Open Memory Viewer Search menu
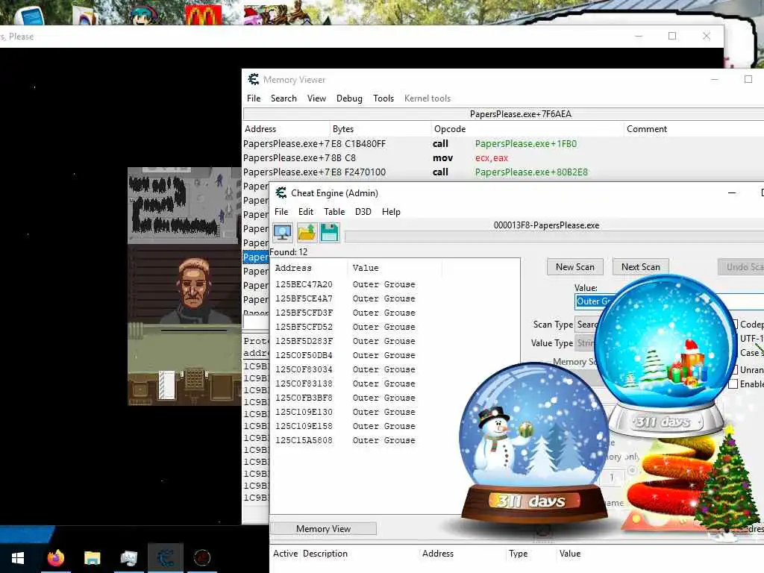Image resolution: width=764 pixels, height=573 pixels. coord(284,98)
